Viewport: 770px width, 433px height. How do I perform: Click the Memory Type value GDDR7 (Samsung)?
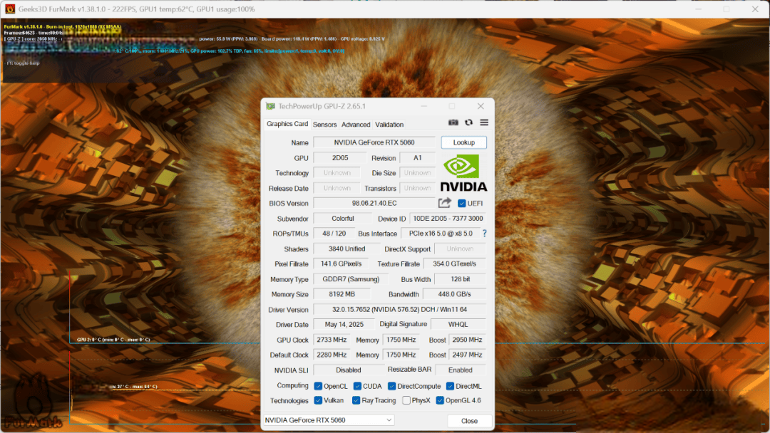click(351, 279)
